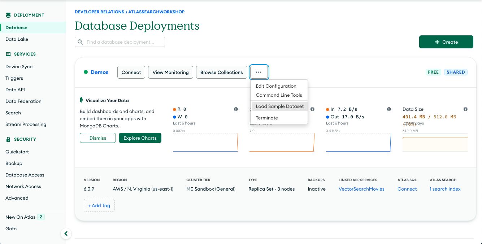Click the info icon just right of the open menu
This screenshot has width=482, height=244.
(312, 109)
